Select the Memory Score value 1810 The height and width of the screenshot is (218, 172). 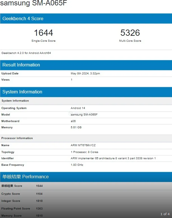(x=39, y=216)
